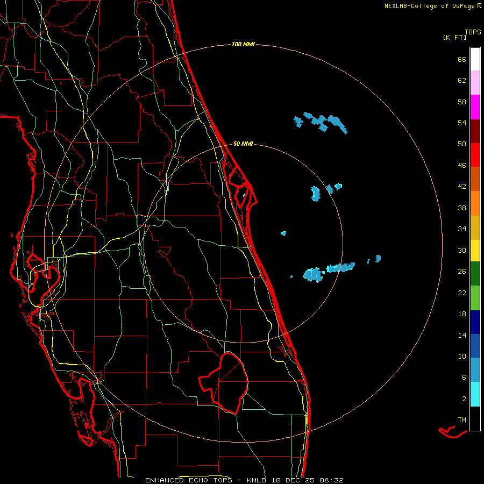Screen dimensions: 484x484
Task: Select the light pink legend swatch
Action: 475,83
